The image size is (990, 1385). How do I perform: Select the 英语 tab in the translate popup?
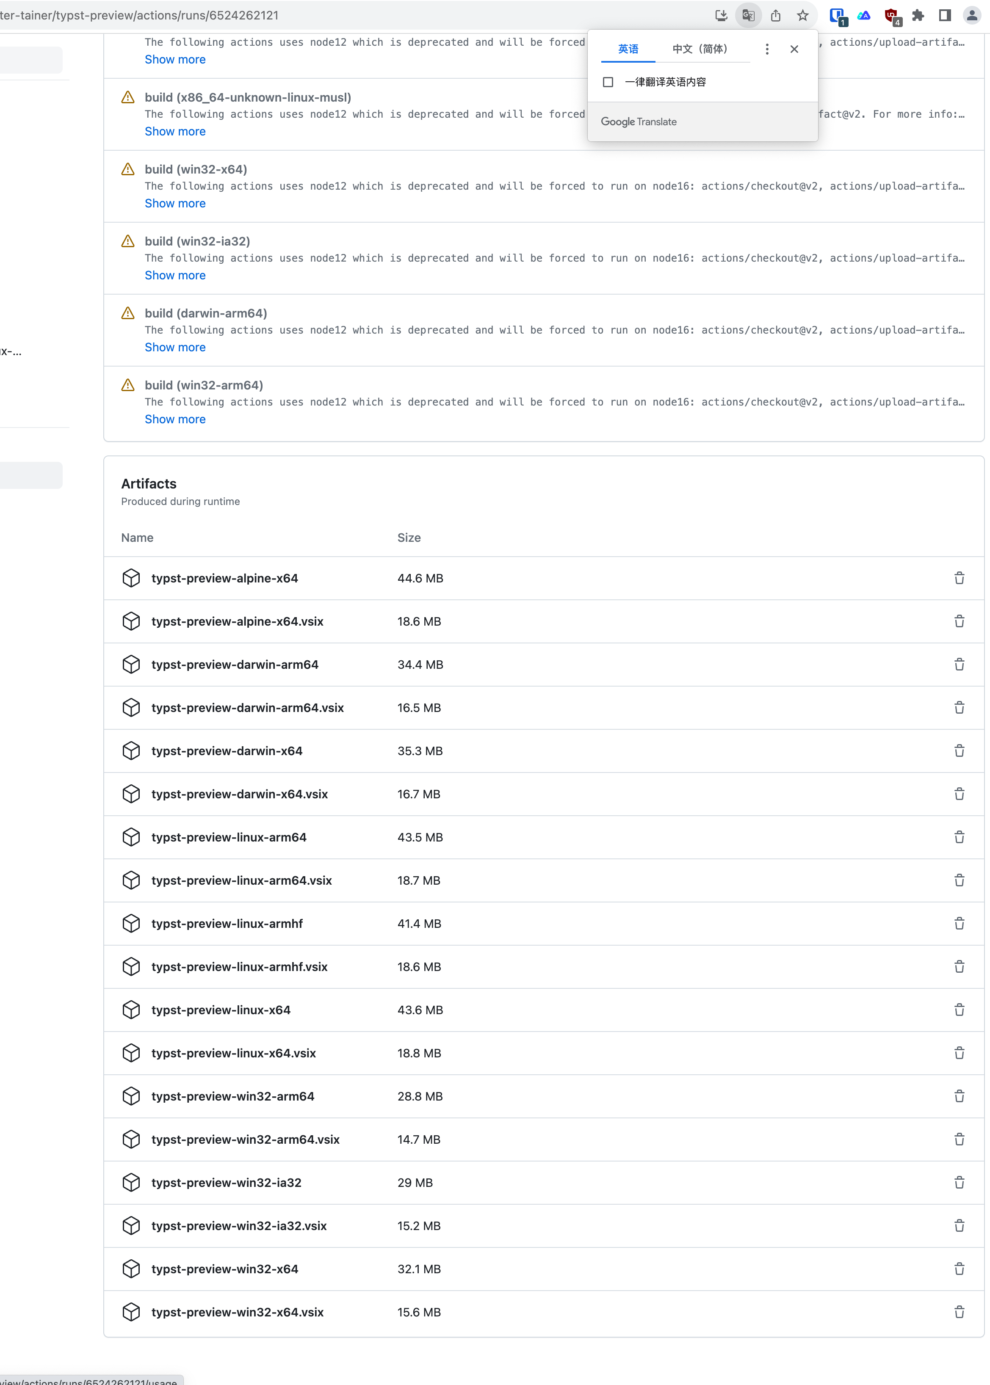pos(628,49)
